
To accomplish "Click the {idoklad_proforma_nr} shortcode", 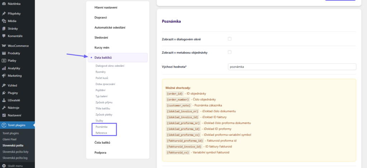I will pyautogui.click(x=183, y=123).
